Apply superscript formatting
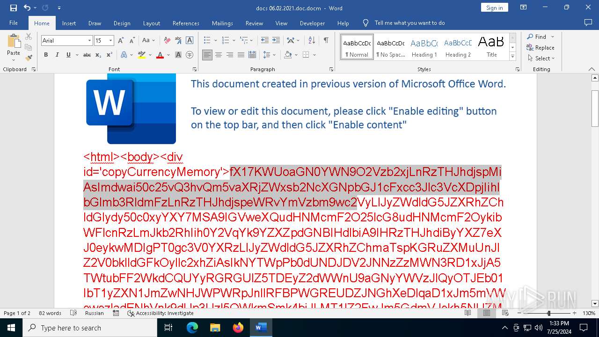599x337 pixels. 109,55
